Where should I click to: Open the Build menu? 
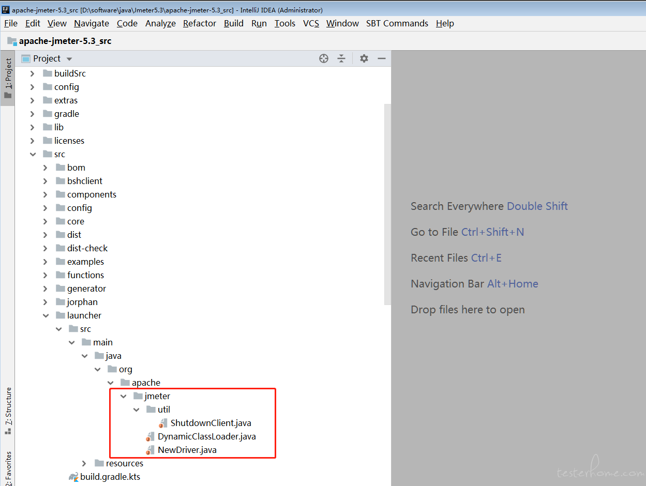(x=234, y=23)
